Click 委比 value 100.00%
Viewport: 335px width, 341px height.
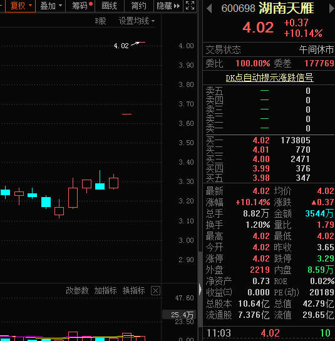point(253,63)
